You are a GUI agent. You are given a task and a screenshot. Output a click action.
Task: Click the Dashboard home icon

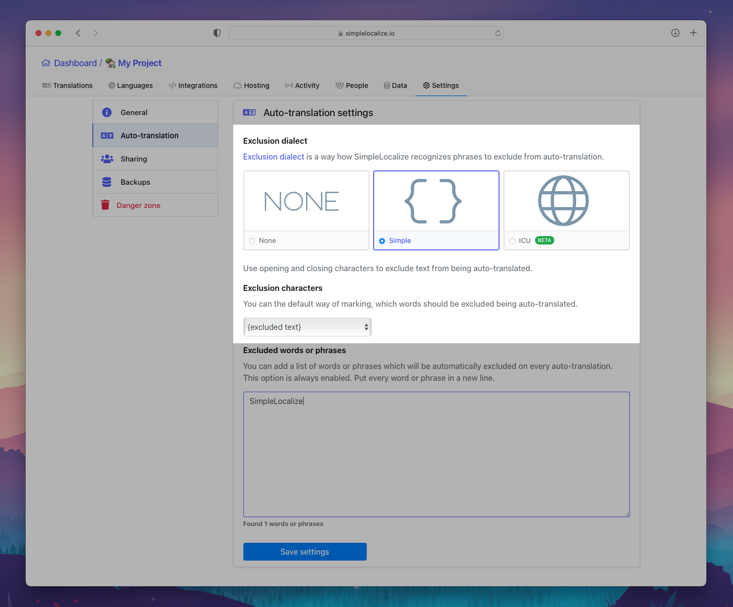point(46,63)
